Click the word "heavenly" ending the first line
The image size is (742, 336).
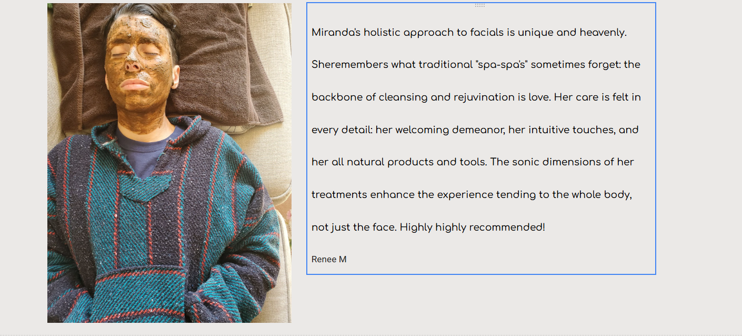[603, 33]
